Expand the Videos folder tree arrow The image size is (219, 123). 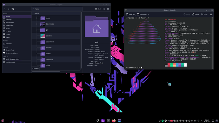[37, 54]
